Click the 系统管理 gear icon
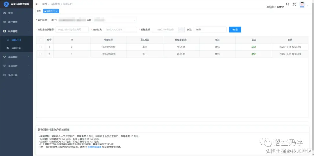 tap(4, 57)
